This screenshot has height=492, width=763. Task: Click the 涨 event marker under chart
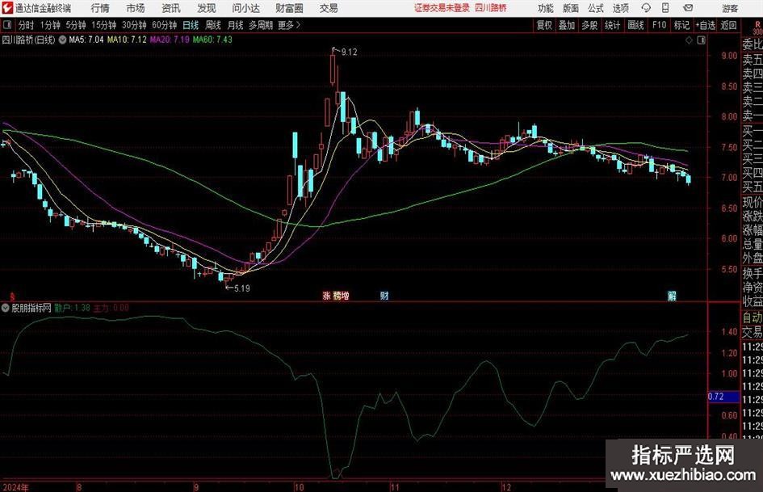326,296
